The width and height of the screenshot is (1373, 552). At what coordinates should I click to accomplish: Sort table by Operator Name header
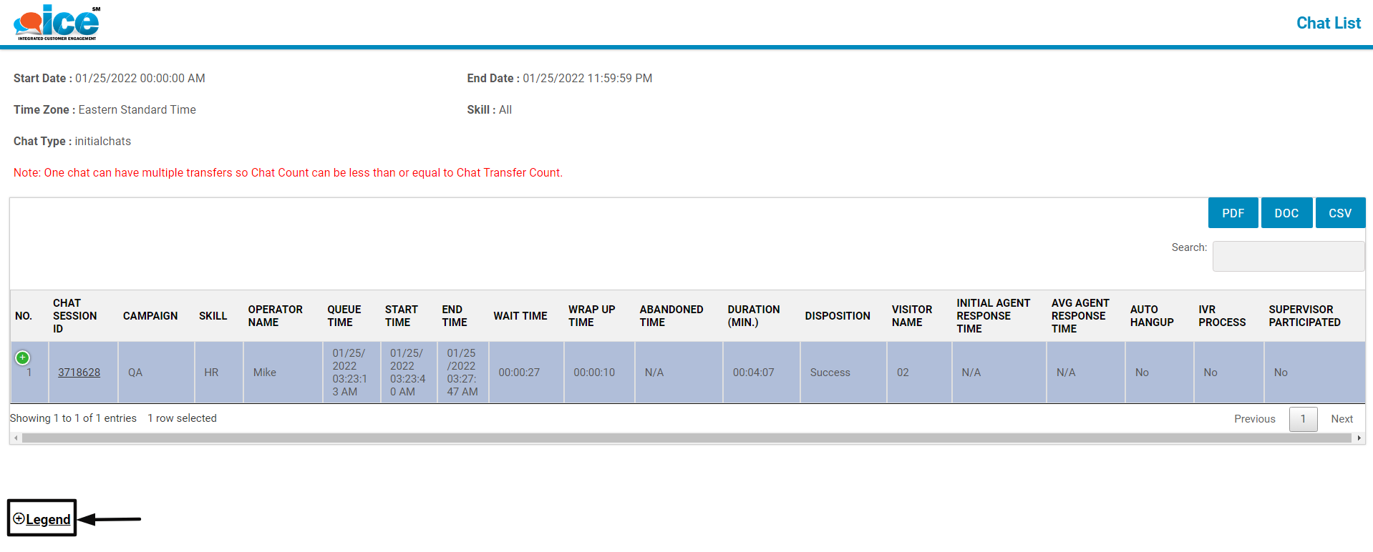[x=275, y=316]
